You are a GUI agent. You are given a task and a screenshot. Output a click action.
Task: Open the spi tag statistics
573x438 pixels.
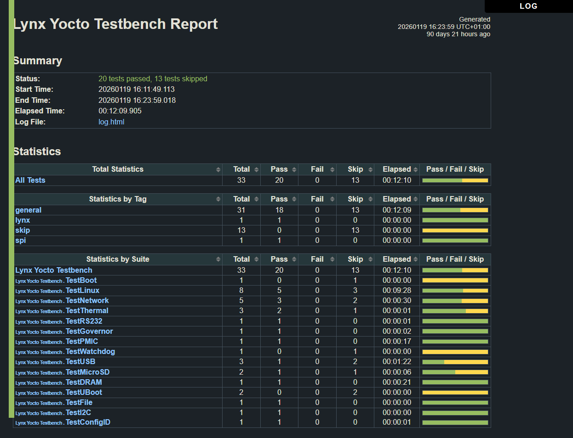click(x=21, y=240)
